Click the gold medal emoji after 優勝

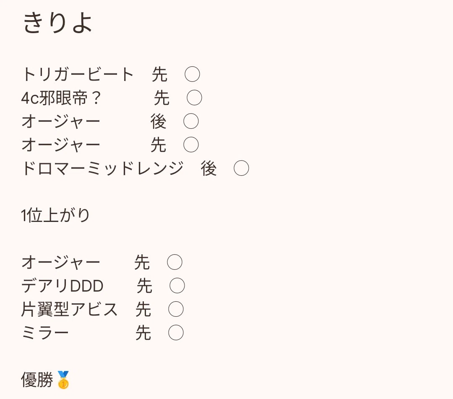[x=63, y=380]
